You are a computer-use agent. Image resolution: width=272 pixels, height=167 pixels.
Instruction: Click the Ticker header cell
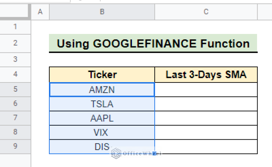102,75
